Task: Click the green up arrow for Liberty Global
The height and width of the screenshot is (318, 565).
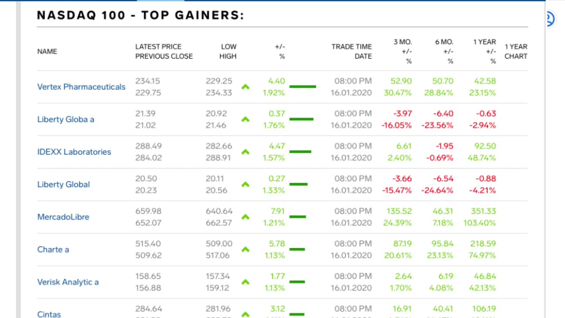Action: (245, 185)
